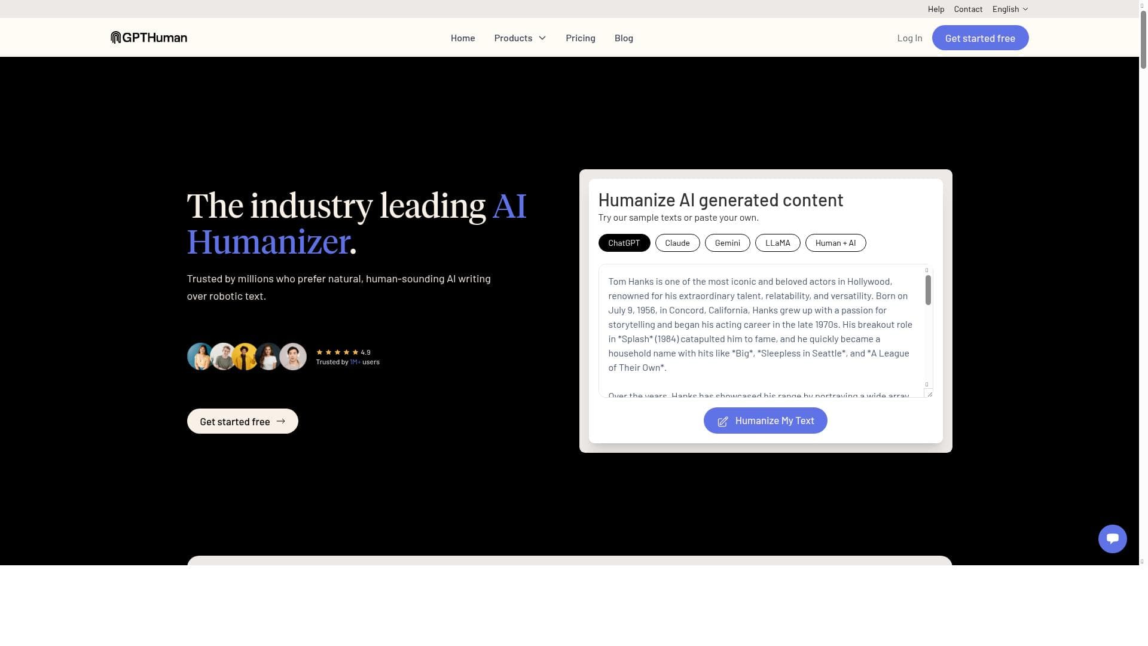Click the Humanize My Text button

[765, 420]
